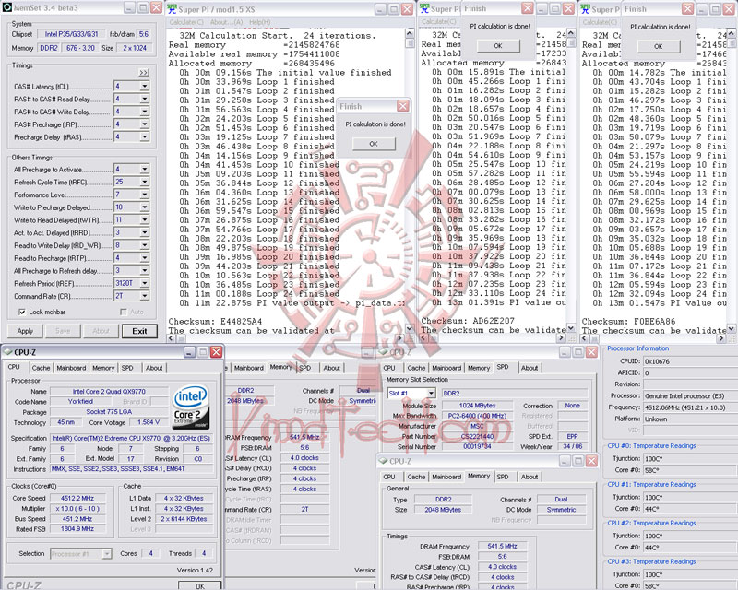Switch to SPD tab in left CPU-Z window
The height and width of the screenshot is (590, 738).
pos(127,368)
